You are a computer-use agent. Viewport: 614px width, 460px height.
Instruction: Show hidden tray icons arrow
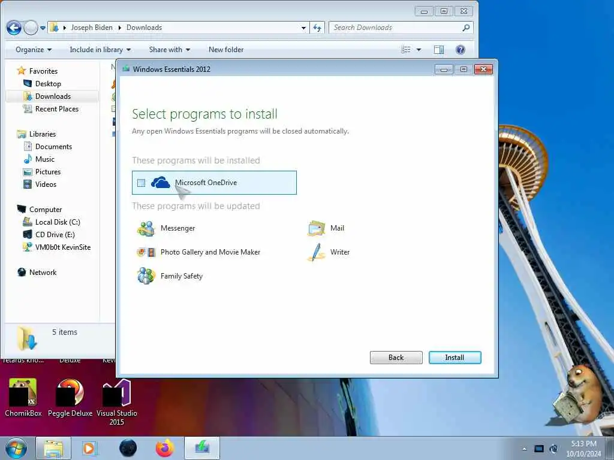[524, 449]
